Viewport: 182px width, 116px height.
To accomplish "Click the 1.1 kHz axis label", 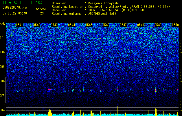I will click(x=3, y=38).
